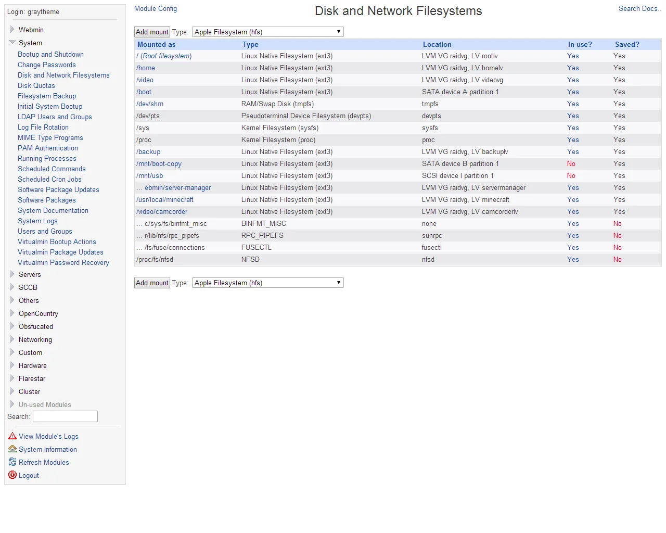Open the /mnt/usb mount entry

coord(150,175)
